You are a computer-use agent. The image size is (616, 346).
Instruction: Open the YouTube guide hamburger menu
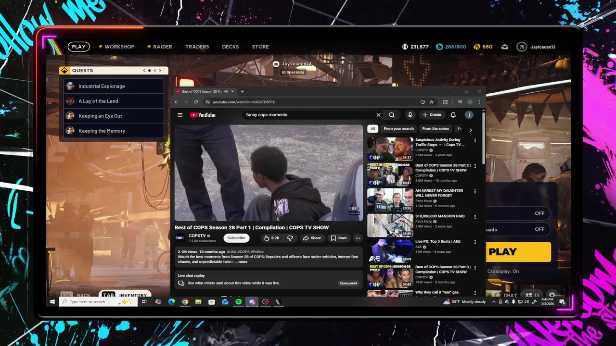coord(180,115)
